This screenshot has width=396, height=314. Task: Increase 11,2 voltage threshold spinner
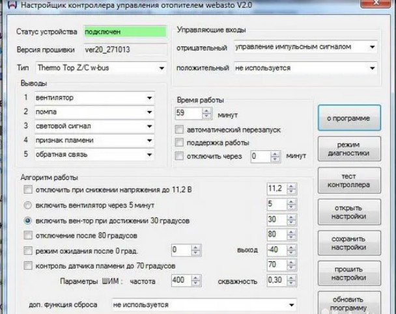(x=291, y=186)
